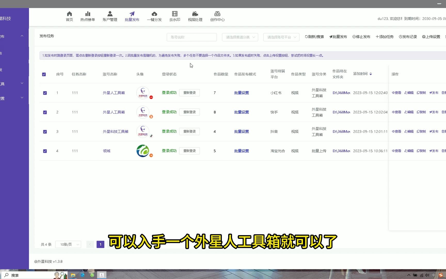Uncheck row 3 抖音 task checkbox

pyautogui.click(x=45, y=132)
